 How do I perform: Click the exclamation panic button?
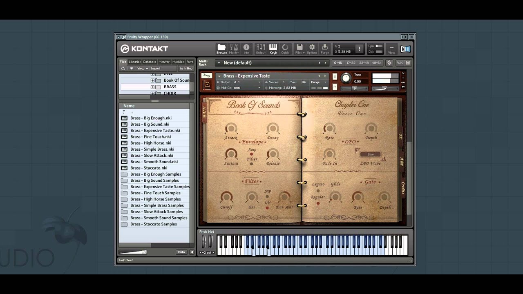pyautogui.click(x=360, y=49)
